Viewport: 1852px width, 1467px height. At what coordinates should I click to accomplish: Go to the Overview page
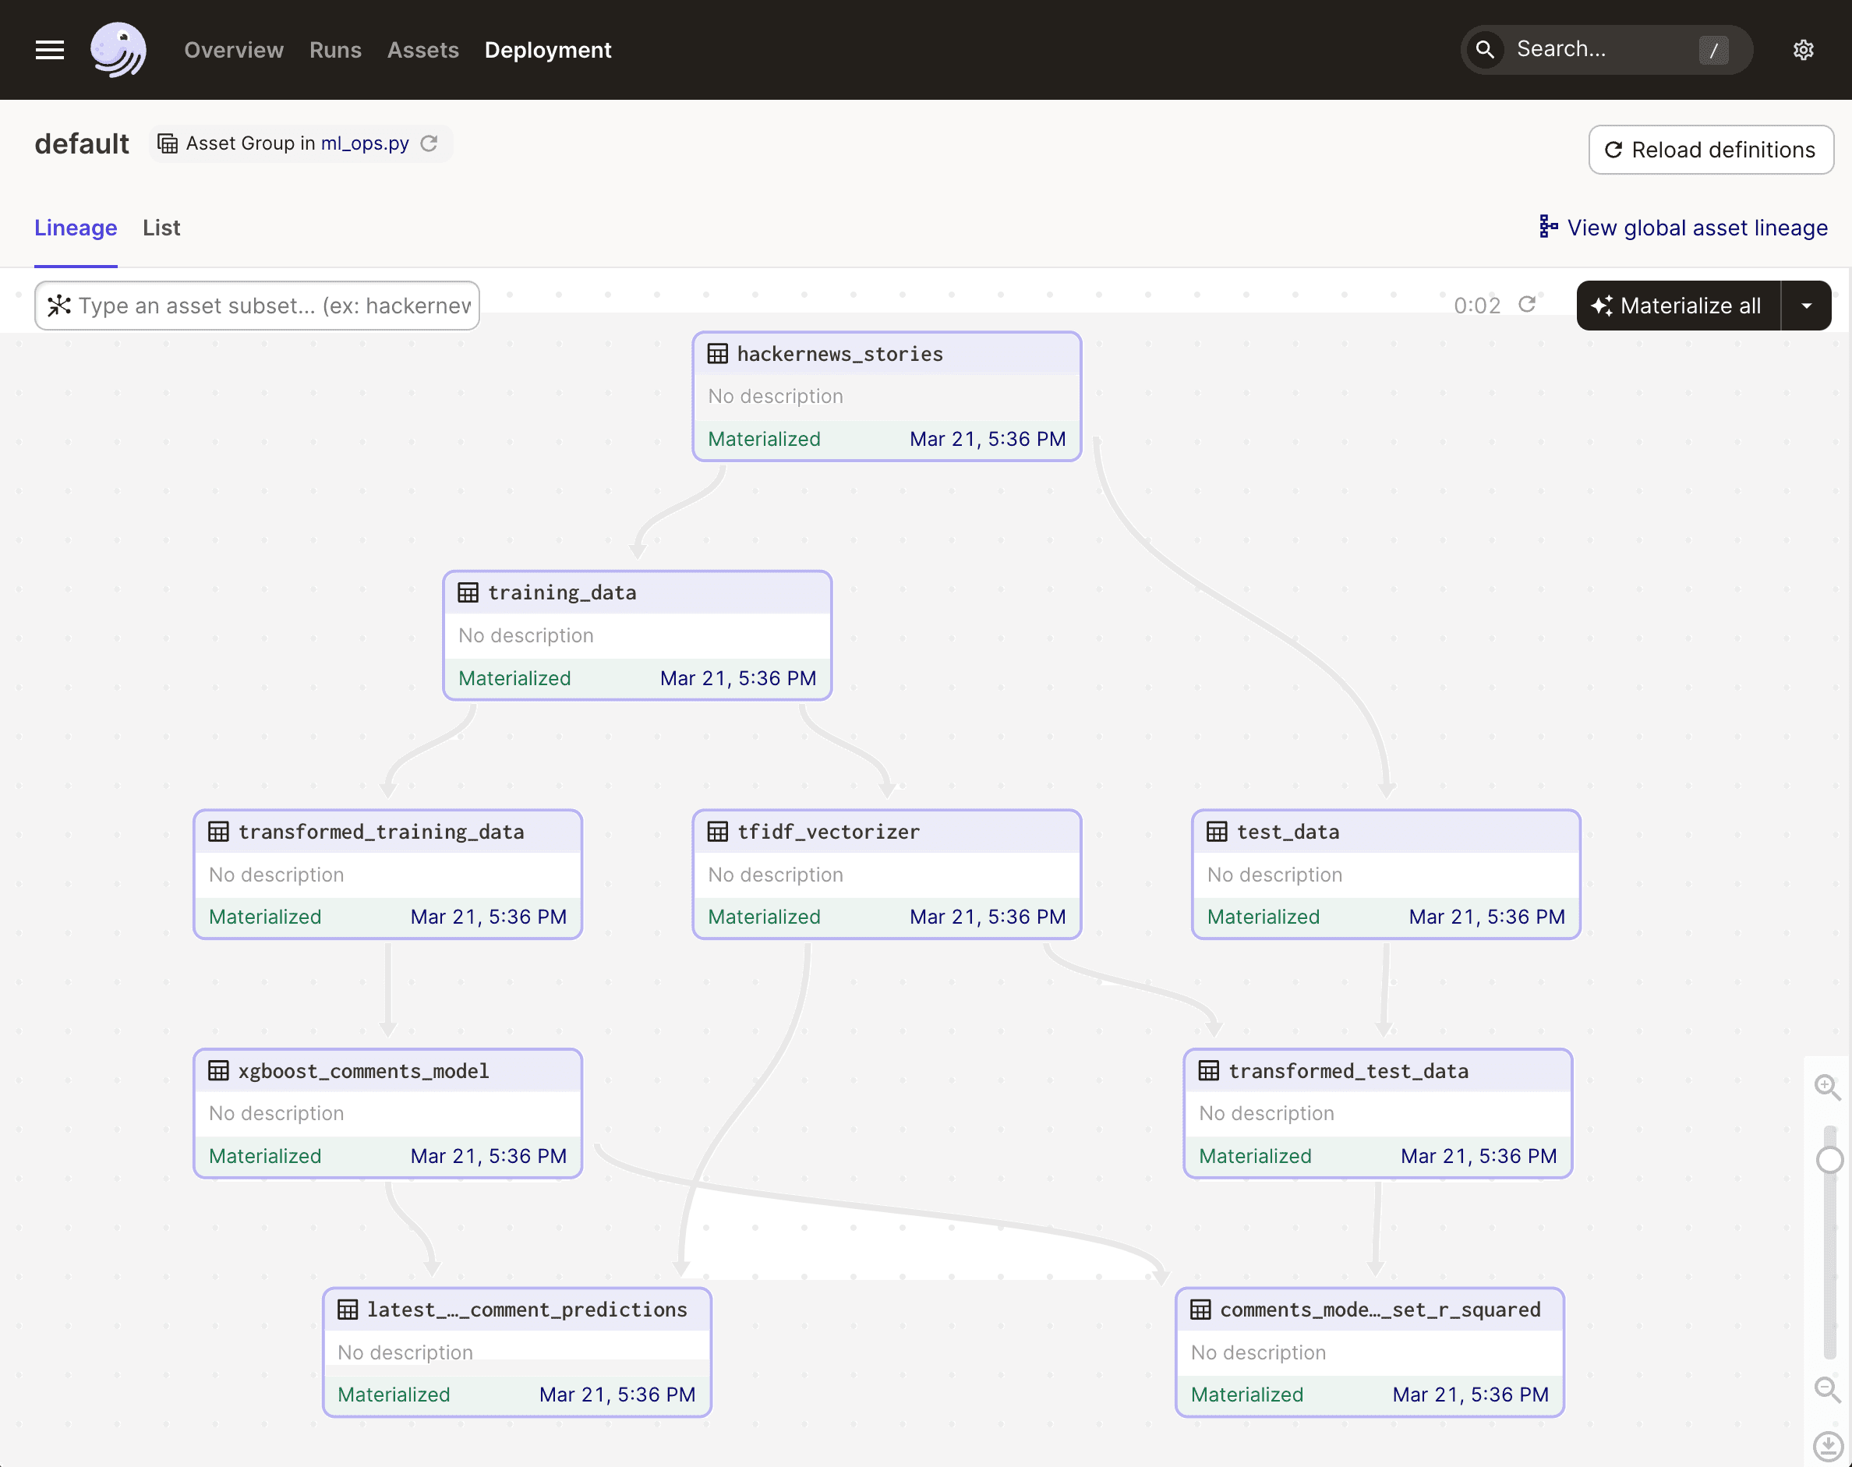coord(234,50)
